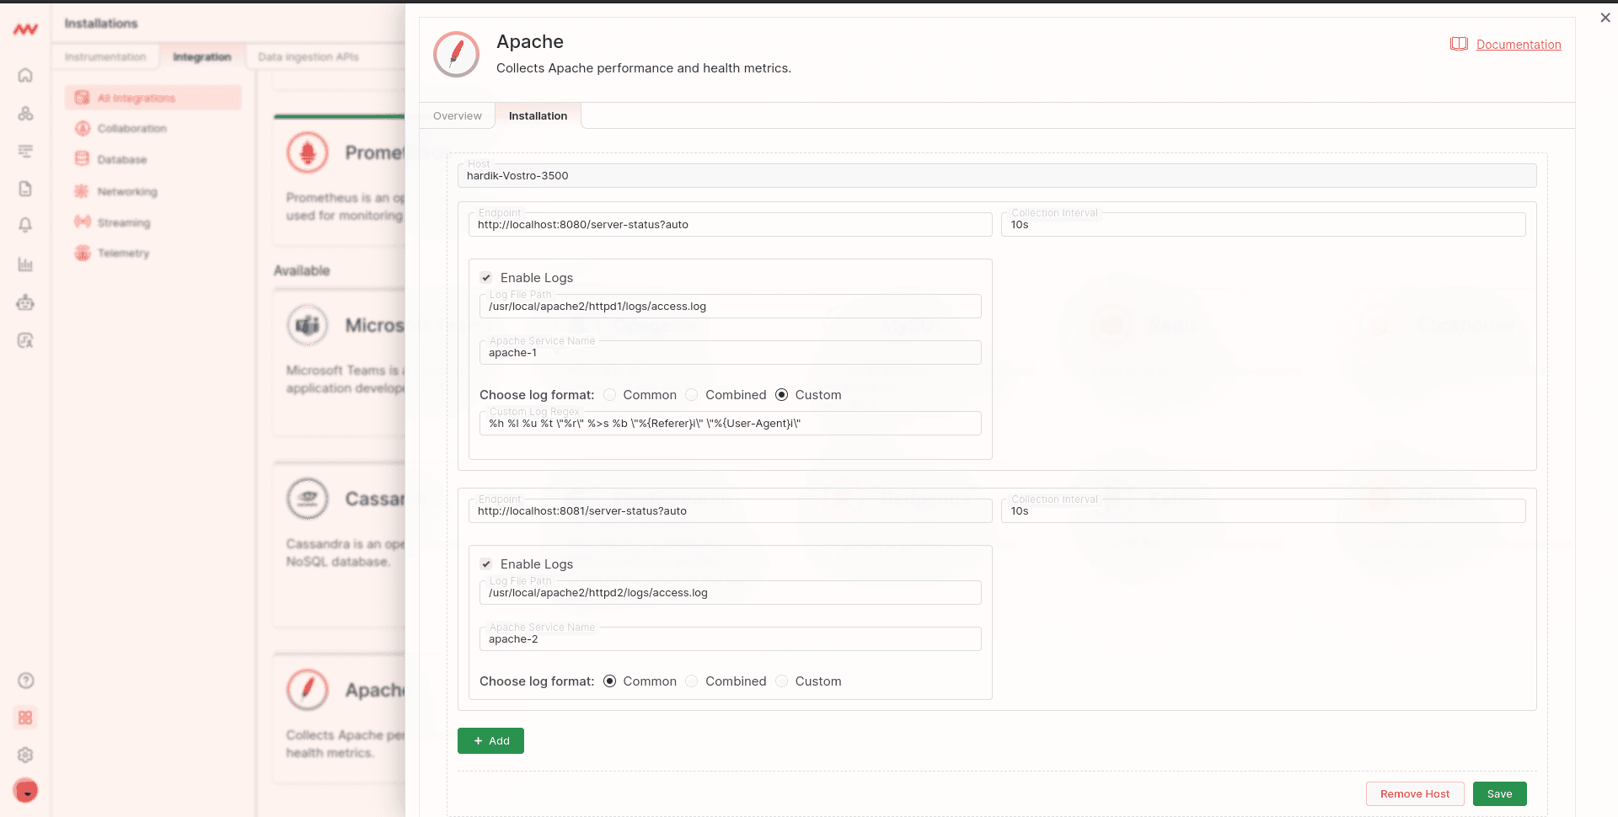Open the Apache Documentation link

point(1519,44)
